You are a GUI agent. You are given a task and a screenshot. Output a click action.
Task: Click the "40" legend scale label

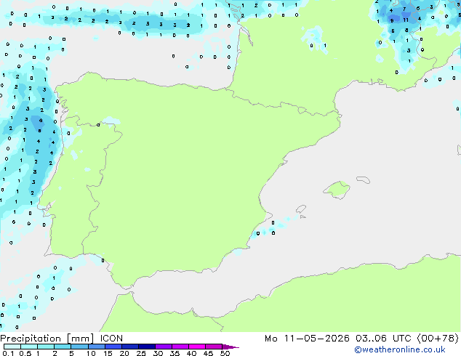(191, 353)
